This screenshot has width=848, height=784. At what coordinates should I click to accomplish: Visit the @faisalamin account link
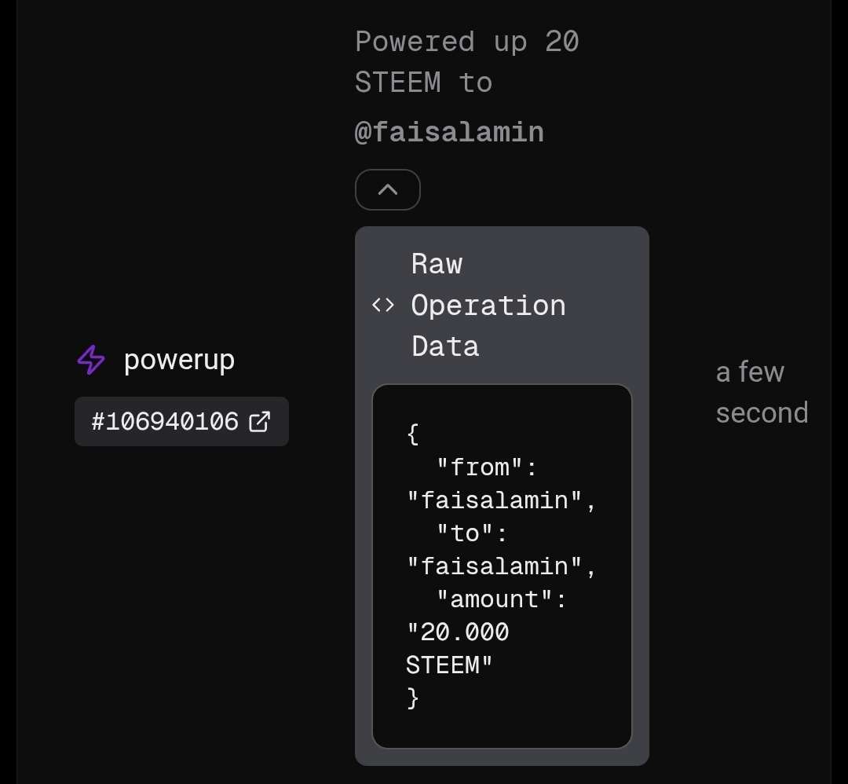[x=449, y=133]
